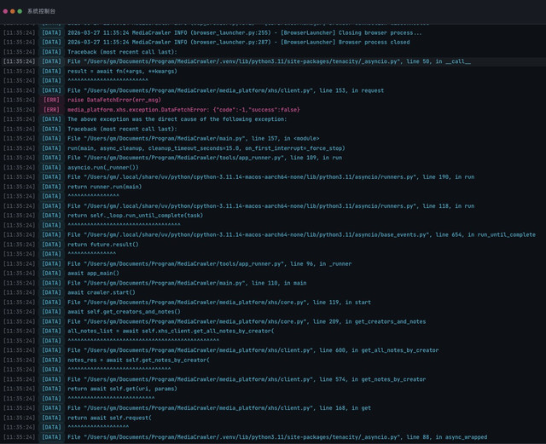Image resolution: width=546 pixels, height=444 pixels.
Task: Click the timestamp beside 'return future.result()' line
Action: [x=19, y=245]
